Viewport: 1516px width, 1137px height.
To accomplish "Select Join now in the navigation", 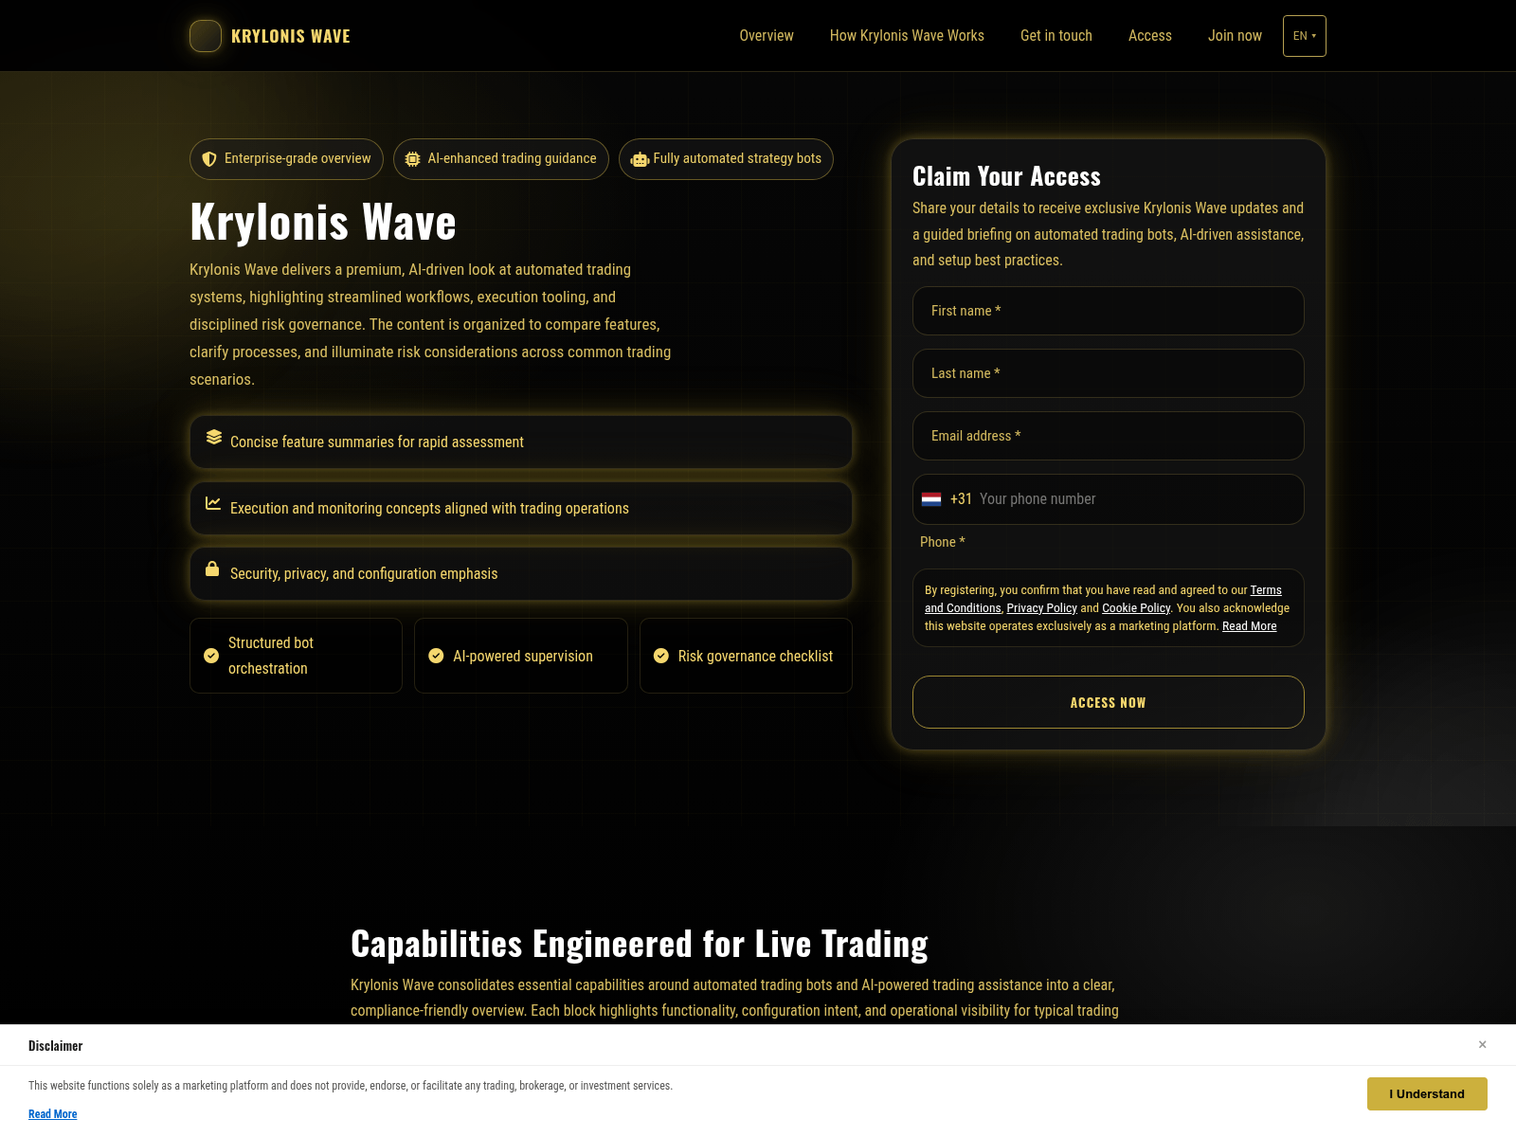I will 1235,36.
